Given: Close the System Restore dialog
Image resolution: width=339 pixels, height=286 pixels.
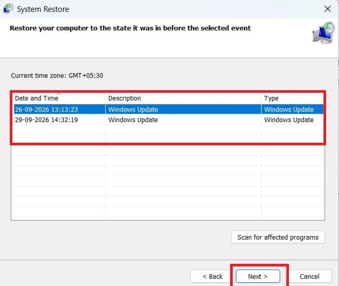Looking at the screenshot, I should pos(327,9).
